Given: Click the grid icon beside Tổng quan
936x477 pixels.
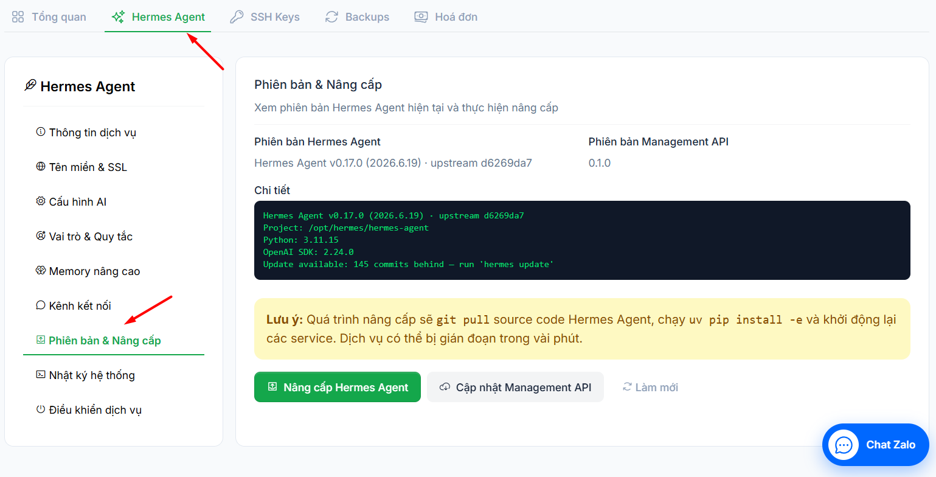Looking at the screenshot, I should click(18, 17).
